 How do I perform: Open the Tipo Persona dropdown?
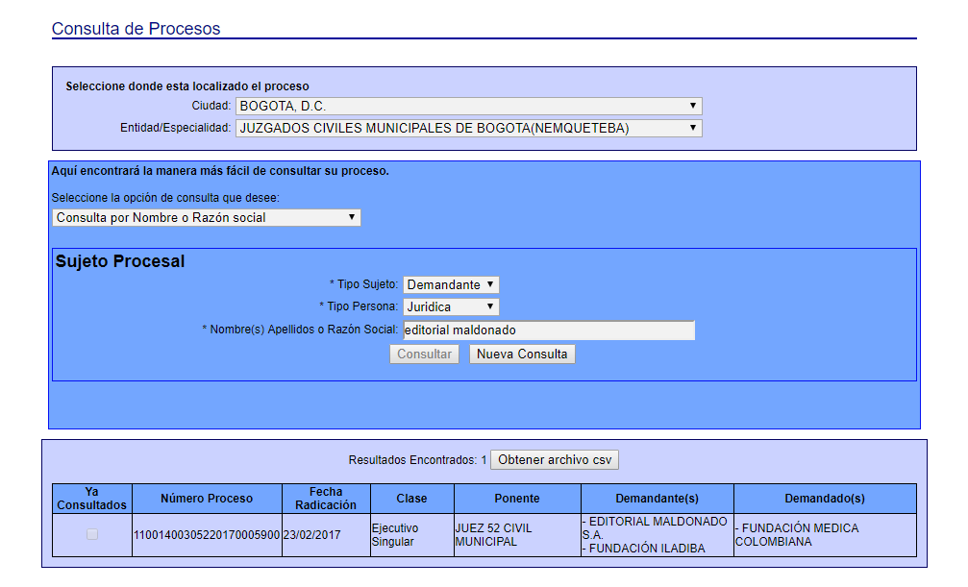coord(451,307)
